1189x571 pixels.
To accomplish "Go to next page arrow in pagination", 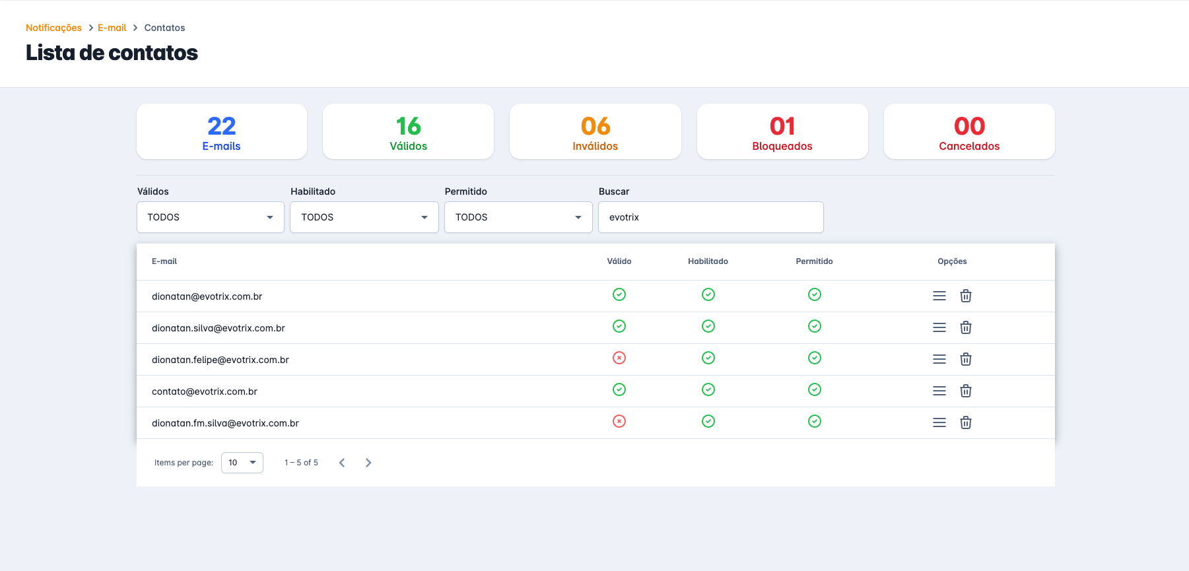I will click(x=368, y=463).
